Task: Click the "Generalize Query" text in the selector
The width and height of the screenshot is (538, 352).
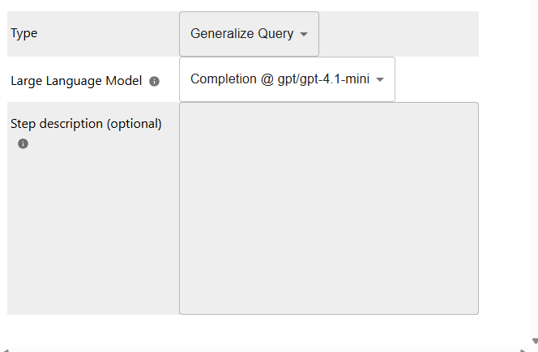Action: pyautogui.click(x=241, y=34)
